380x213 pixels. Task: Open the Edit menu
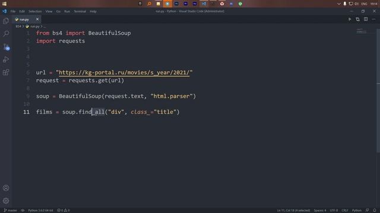pos(22,11)
